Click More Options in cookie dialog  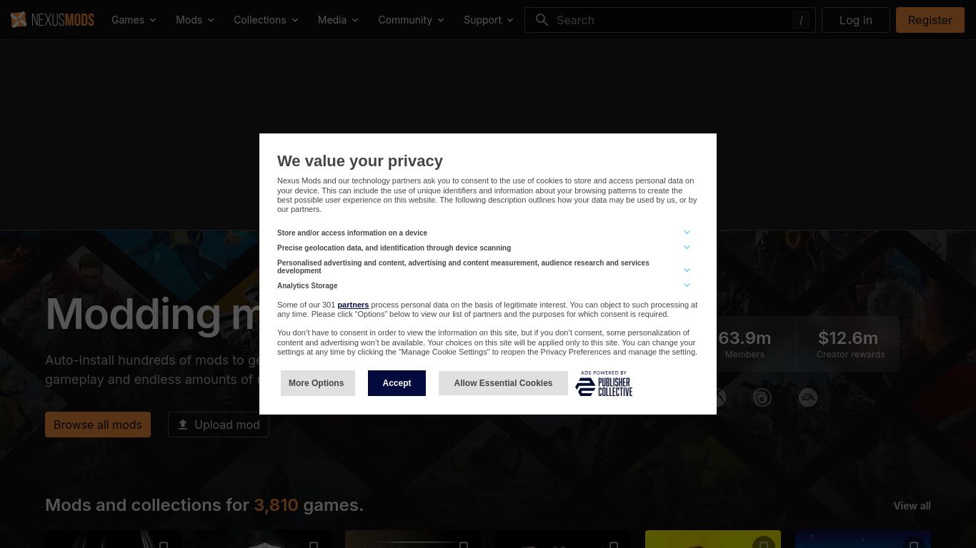(x=317, y=383)
